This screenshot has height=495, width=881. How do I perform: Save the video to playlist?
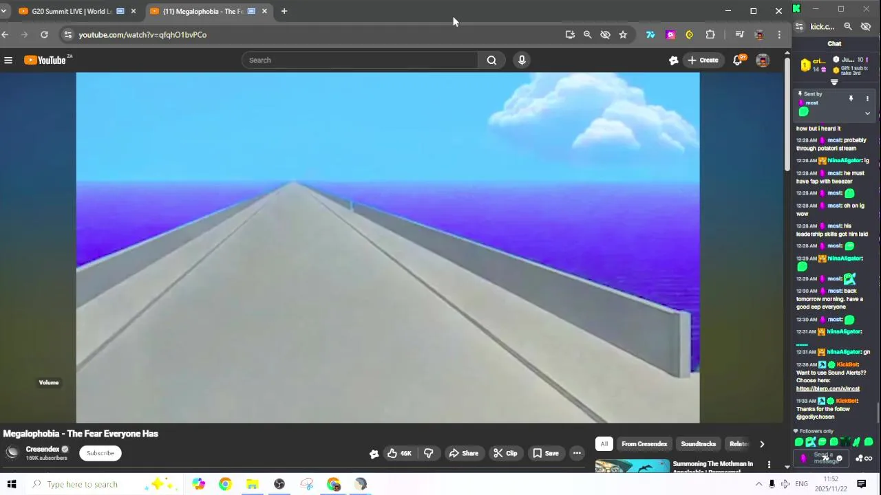546,453
